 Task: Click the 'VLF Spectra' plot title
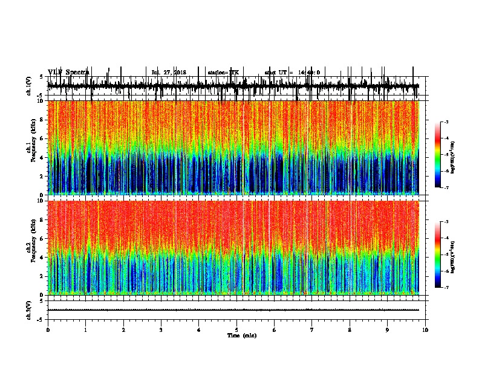[68, 72]
